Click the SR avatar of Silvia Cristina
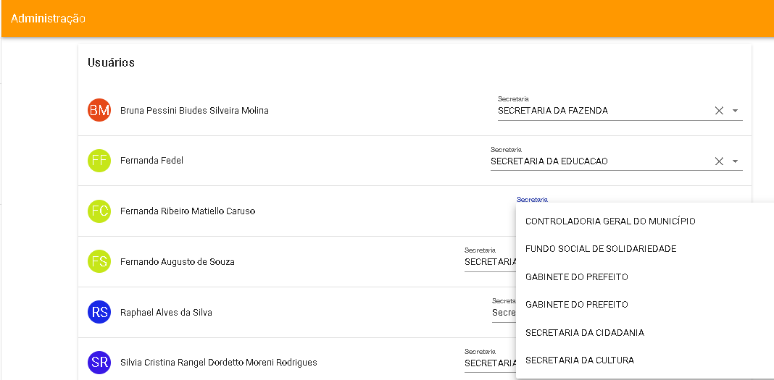 [99, 362]
